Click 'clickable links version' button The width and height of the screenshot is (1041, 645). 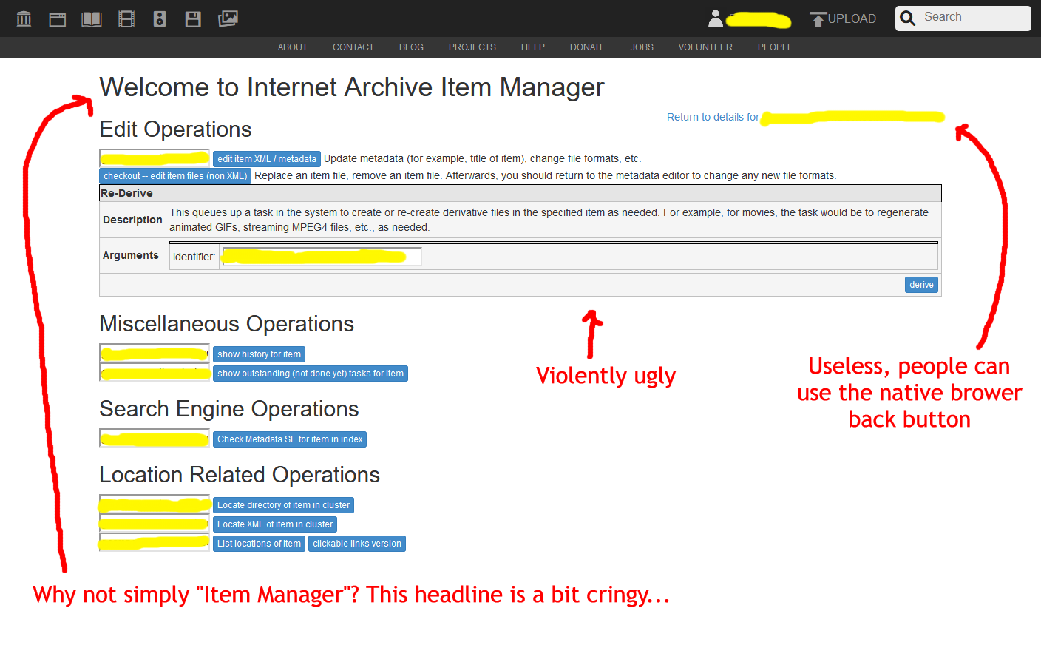[x=357, y=544]
